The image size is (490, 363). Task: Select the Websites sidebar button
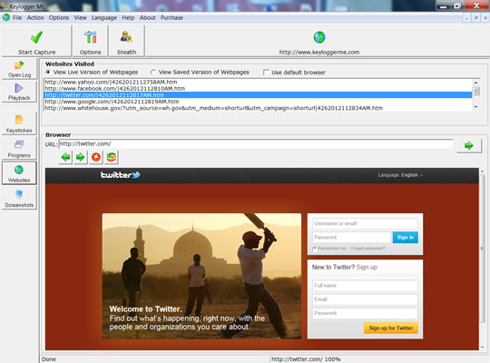[19, 173]
